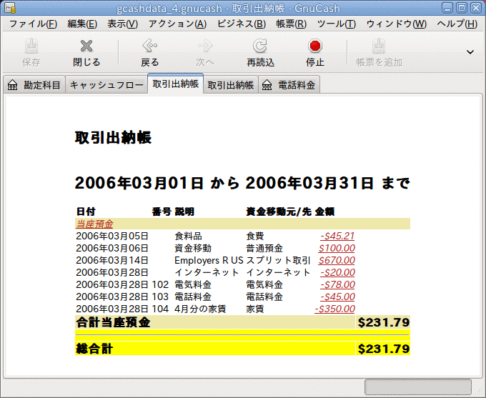The height and width of the screenshot is (398, 486).
Task: Open the ヘルプ(H) menu
Action: click(457, 24)
